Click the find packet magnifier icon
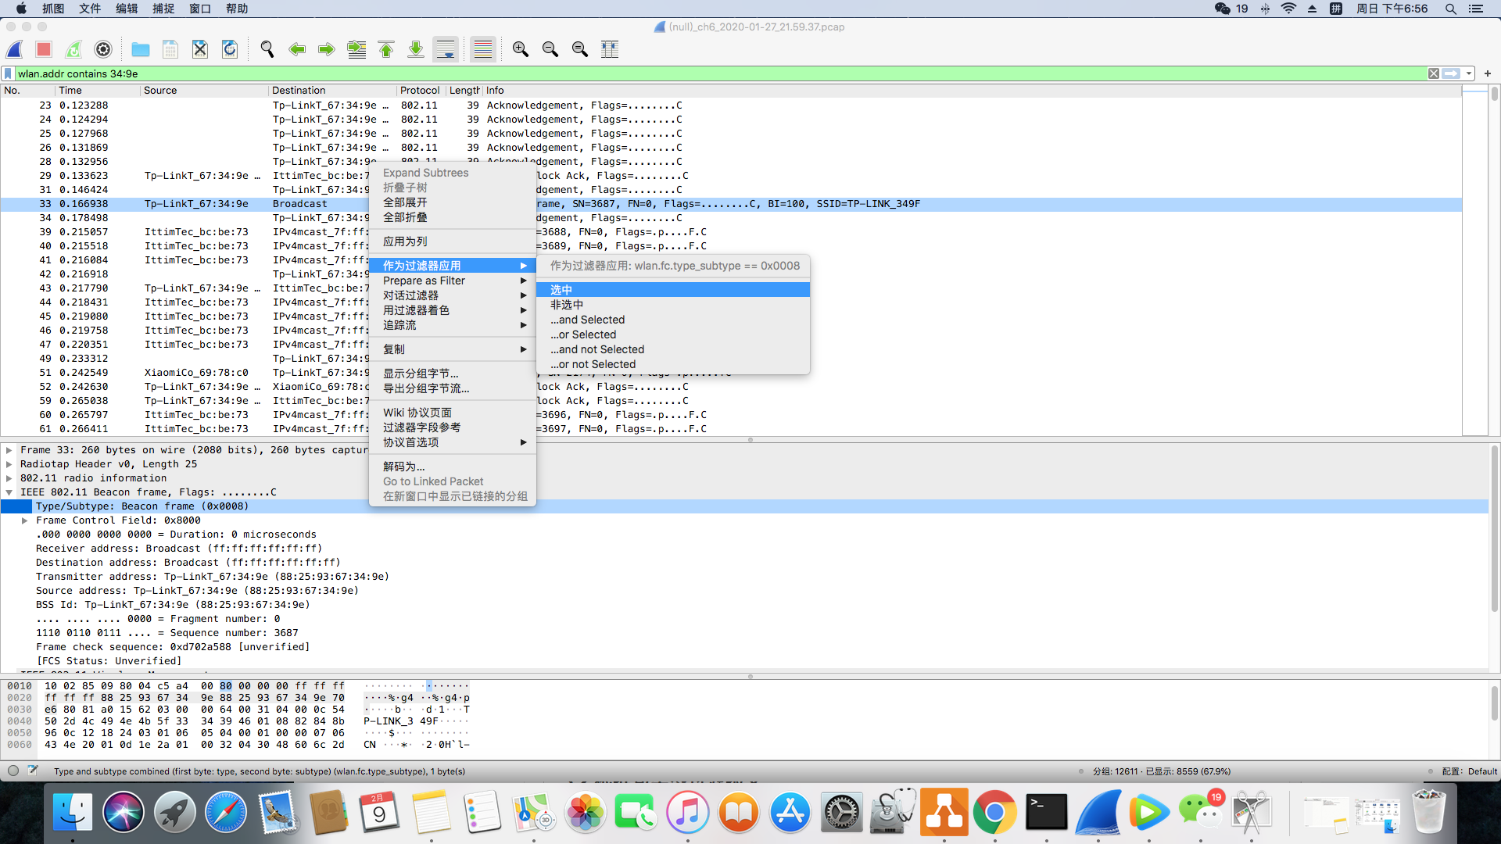 (267, 49)
